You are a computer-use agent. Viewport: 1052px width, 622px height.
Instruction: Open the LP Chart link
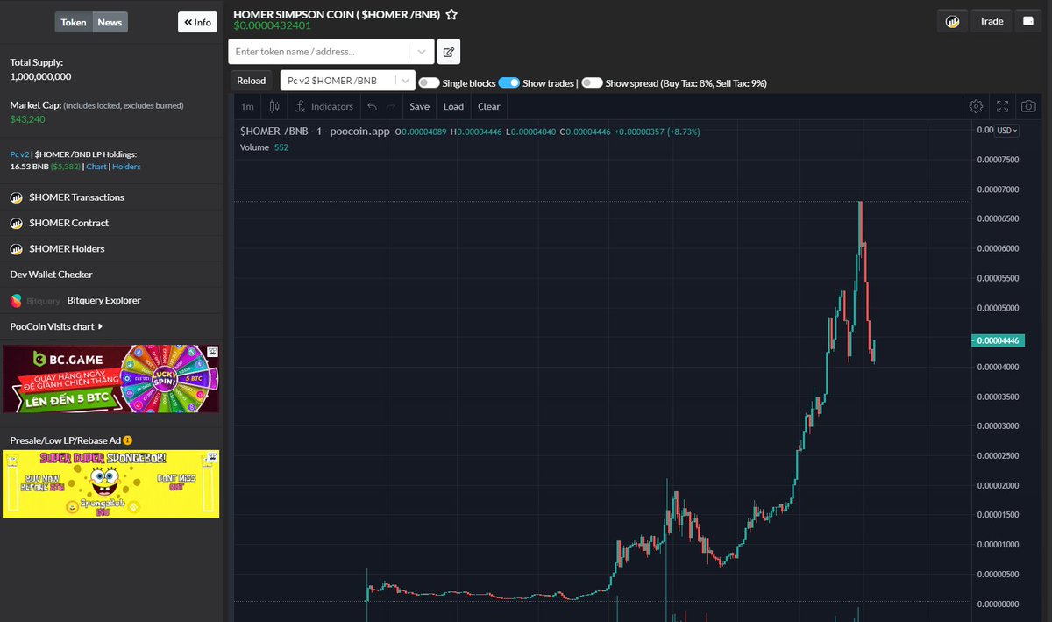click(x=96, y=167)
